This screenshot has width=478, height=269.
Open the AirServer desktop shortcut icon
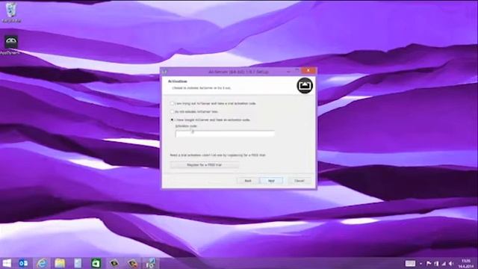pos(11,45)
